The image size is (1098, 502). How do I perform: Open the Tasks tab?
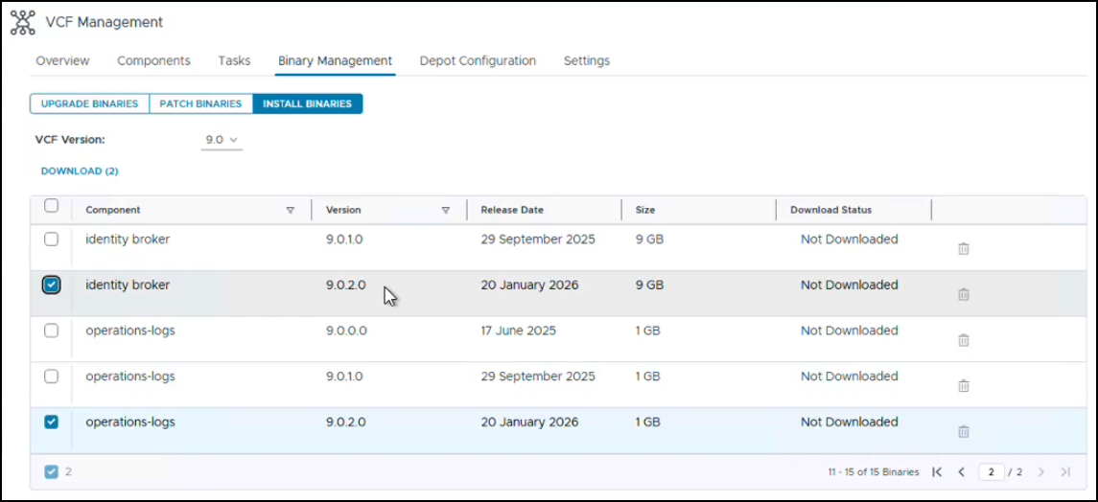pyautogui.click(x=234, y=60)
